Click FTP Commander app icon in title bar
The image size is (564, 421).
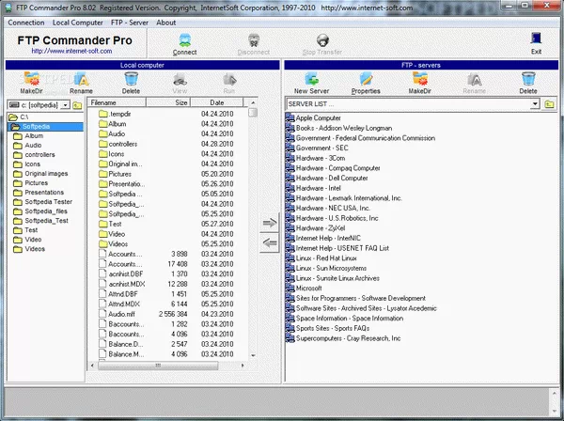pos(8,8)
